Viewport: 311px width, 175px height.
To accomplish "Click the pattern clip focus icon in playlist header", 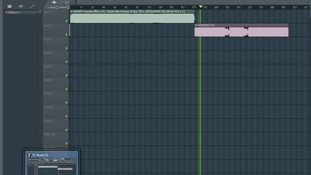I will [67, 2].
